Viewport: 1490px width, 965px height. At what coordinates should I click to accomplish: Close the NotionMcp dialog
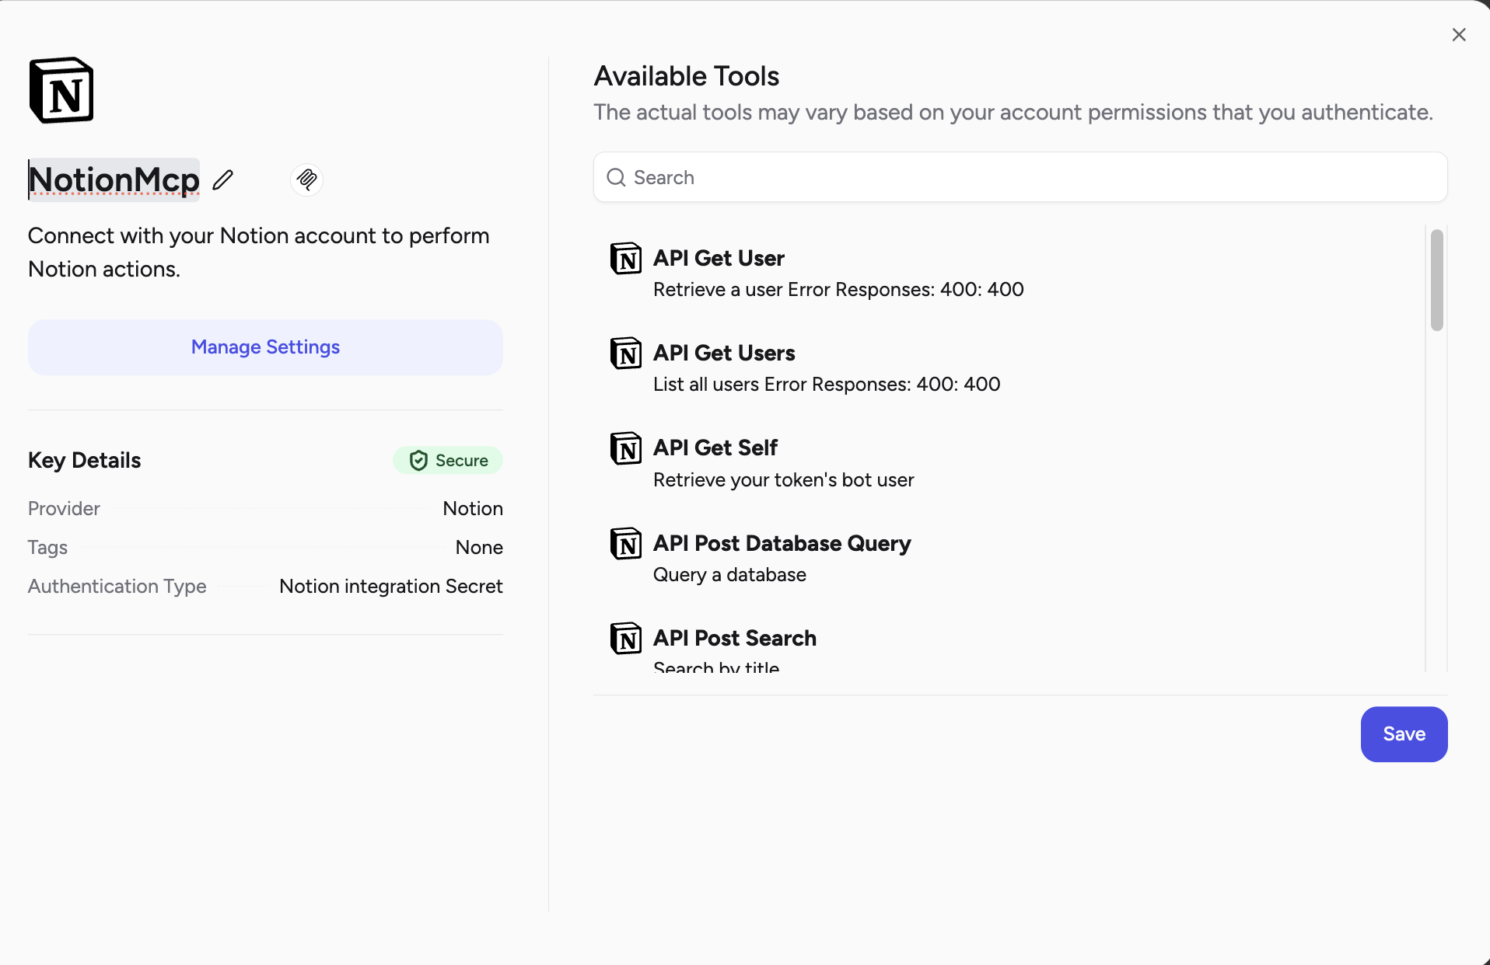[x=1459, y=34]
